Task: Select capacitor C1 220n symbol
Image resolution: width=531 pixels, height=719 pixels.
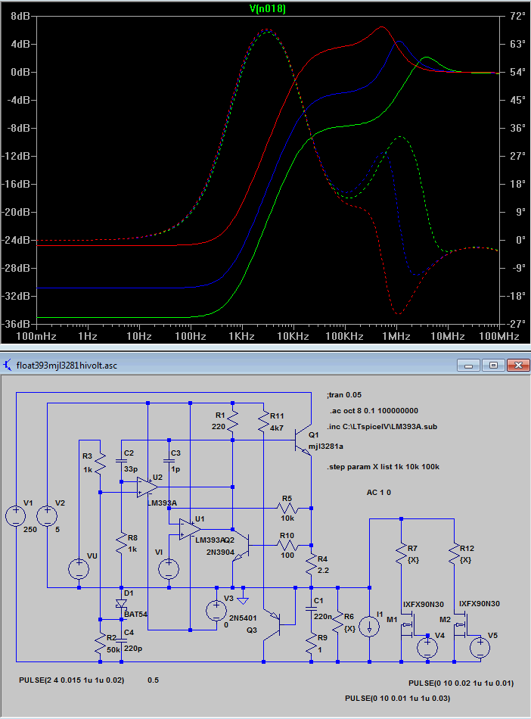Action: 311,609
